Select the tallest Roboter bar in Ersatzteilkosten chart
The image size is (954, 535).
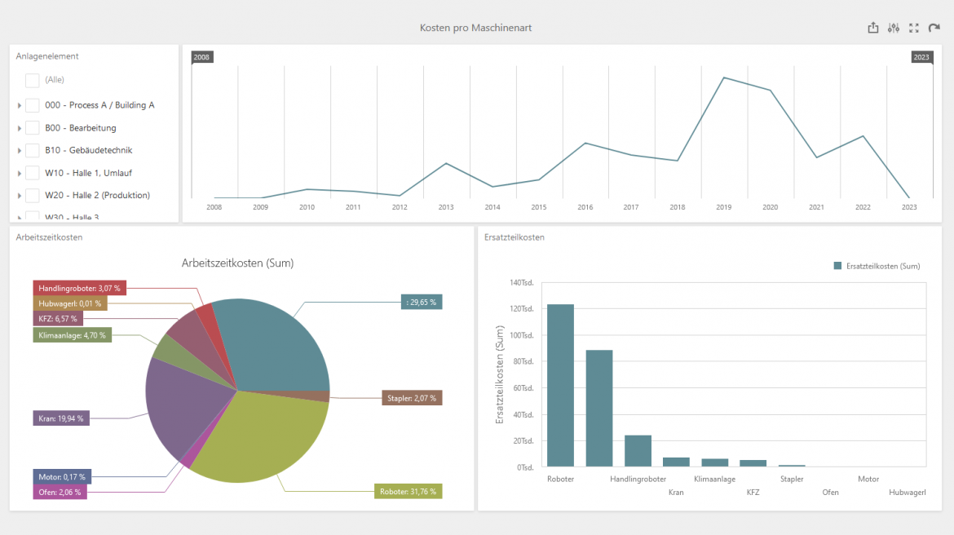click(560, 383)
